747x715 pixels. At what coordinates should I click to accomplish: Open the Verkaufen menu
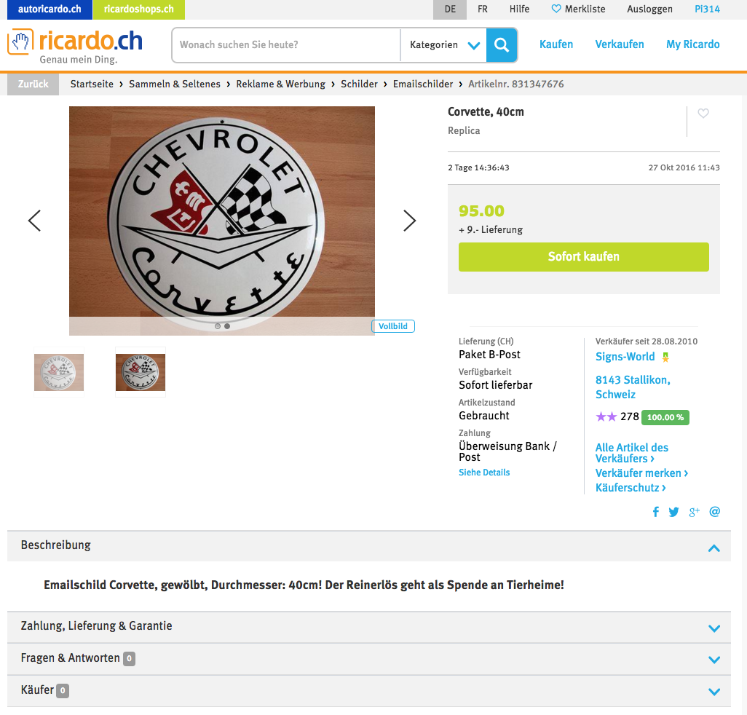(x=620, y=44)
